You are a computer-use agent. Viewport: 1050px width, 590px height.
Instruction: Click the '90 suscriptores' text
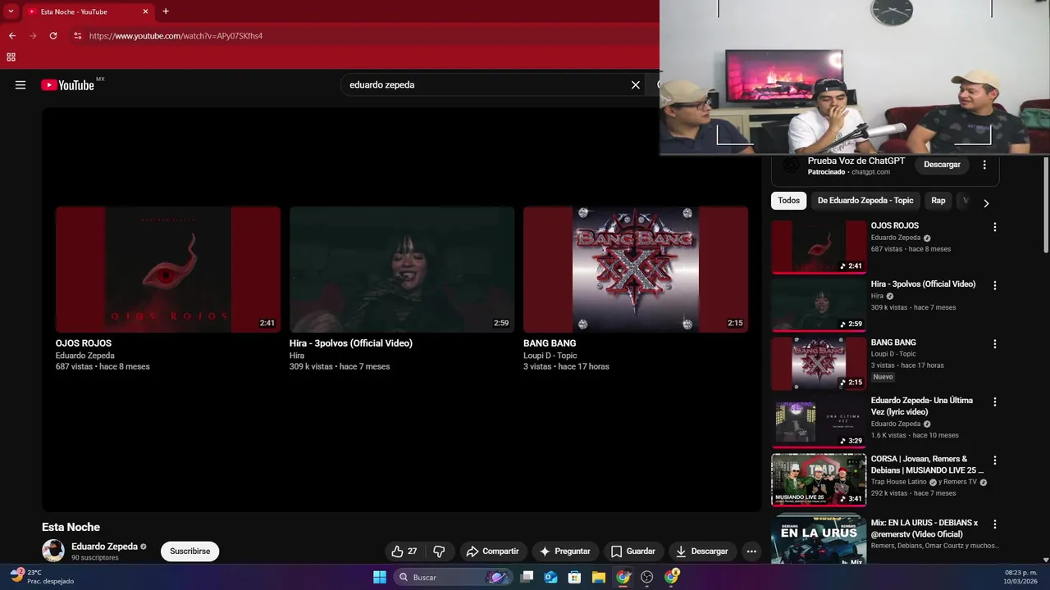95,558
